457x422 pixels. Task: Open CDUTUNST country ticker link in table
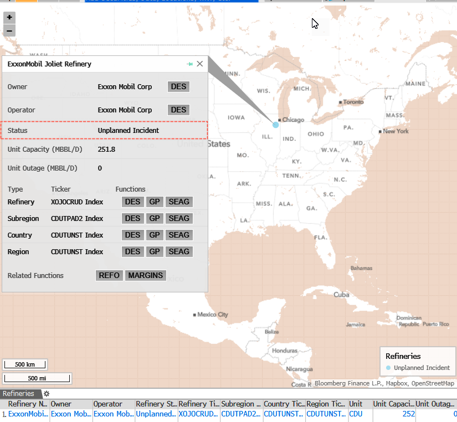pyautogui.click(x=284, y=414)
